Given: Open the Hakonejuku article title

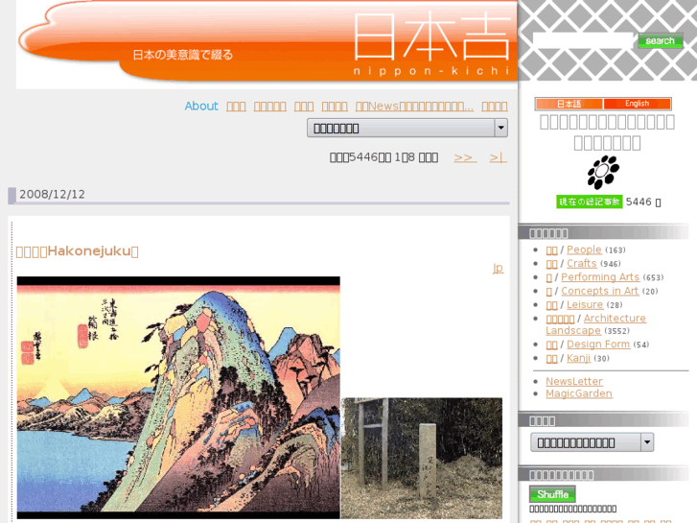Looking at the screenshot, I should [78, 251].
